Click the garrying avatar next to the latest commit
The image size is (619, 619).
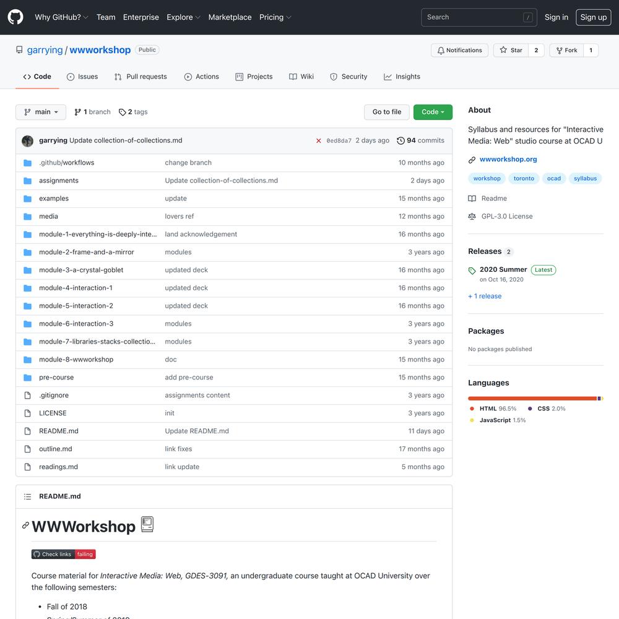click(x=27, y=141)
